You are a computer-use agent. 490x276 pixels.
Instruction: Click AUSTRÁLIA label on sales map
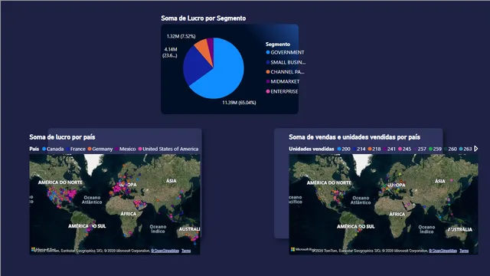[460, 229]
